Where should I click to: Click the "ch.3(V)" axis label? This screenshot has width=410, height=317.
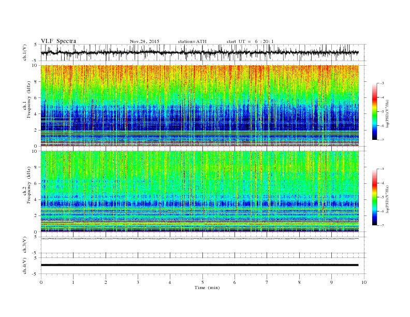[25, 245]
